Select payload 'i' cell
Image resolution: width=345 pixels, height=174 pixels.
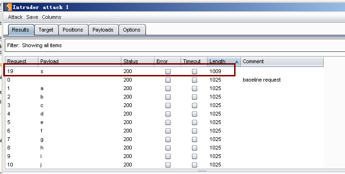41,156
